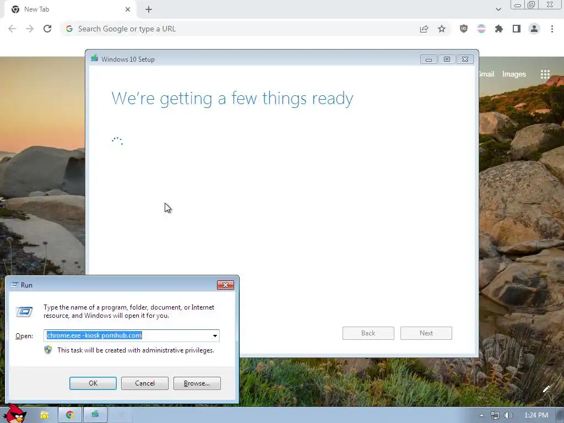This screenshot has height=423, width=564.
Task: Open the Images link on Google page
Action: [x=514, y=74]
